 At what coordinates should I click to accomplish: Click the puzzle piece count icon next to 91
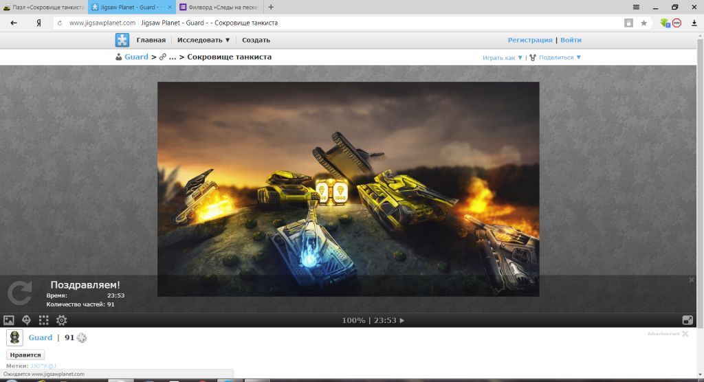click(81, 338)
